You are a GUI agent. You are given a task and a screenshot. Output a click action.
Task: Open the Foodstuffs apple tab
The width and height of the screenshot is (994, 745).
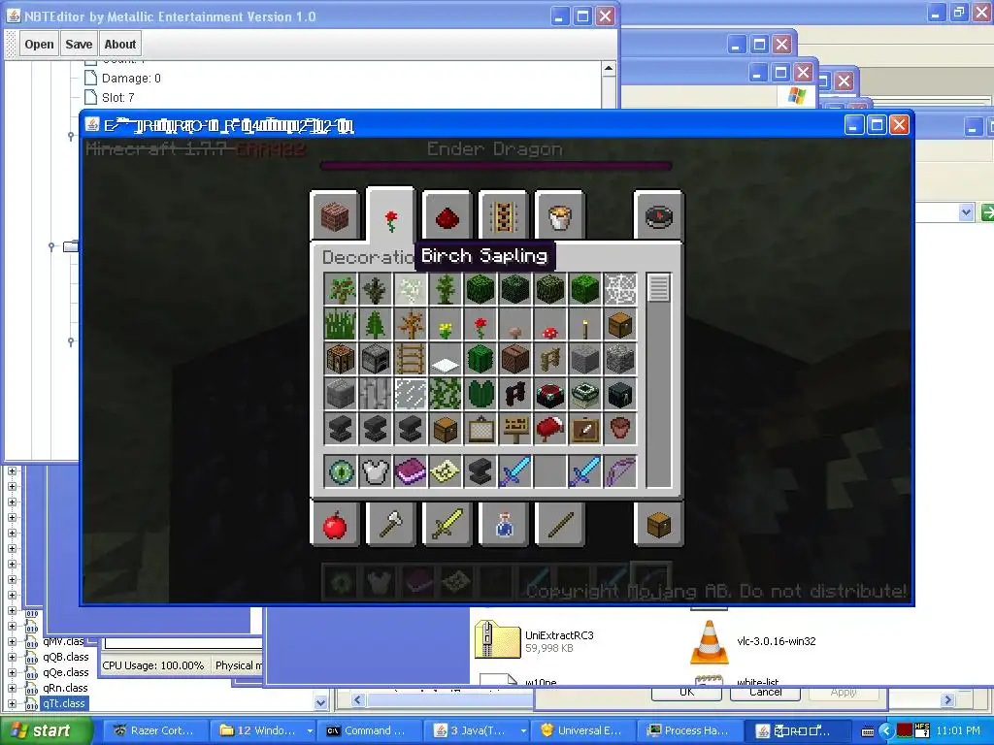335,523
